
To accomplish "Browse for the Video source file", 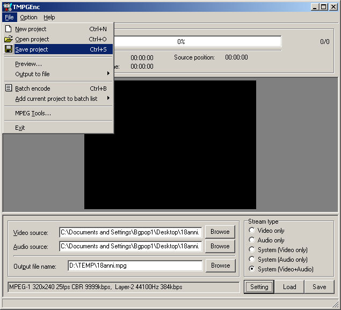I will 220,232.
